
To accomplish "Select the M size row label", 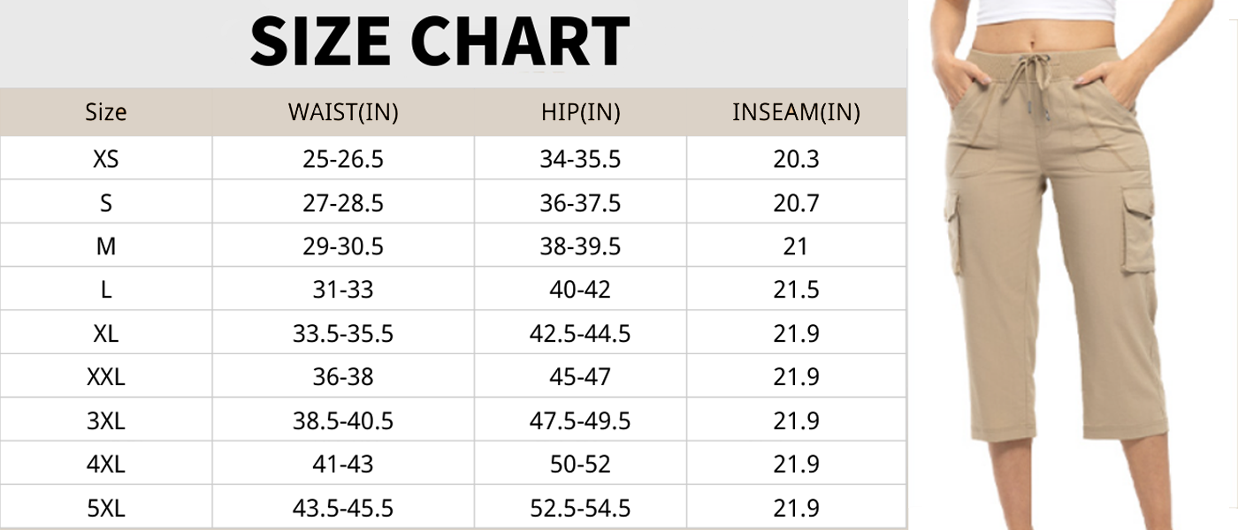I will (x=106, y=246).
